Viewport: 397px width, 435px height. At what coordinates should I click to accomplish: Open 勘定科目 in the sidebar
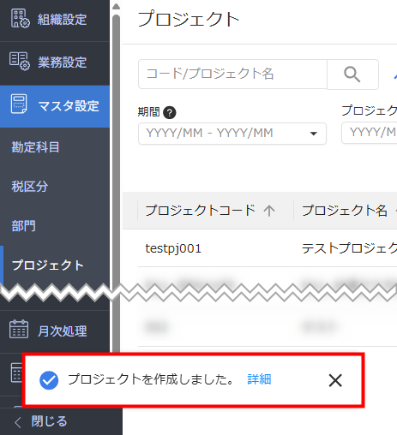35,147
